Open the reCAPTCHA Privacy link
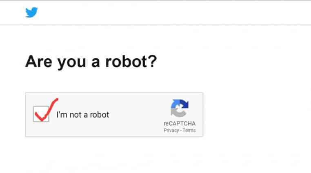 point(171,131)
